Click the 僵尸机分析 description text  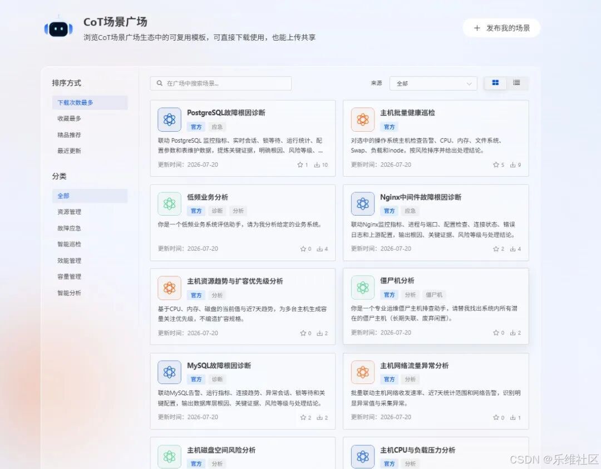(434, 313)
